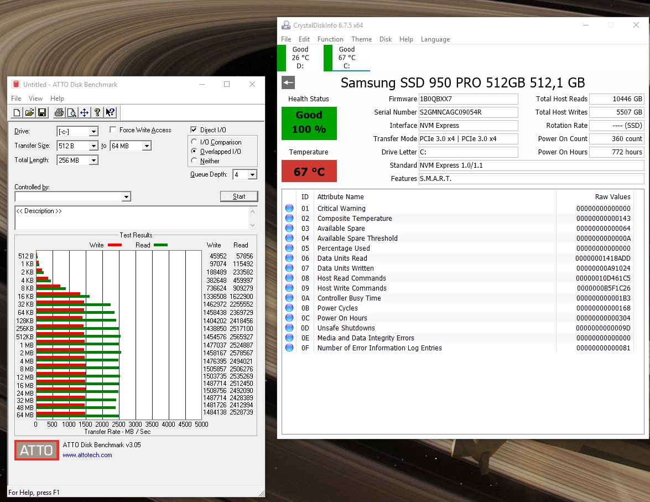Switch to the D: drive tab at 26 °C
Viewport: 650px width, 502px height.
(x=295, y=58)
